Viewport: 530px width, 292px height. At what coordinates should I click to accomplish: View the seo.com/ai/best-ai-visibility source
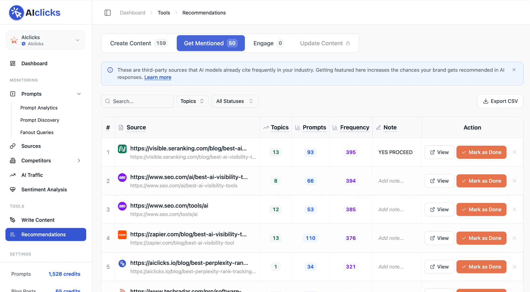[x=439, y=181]
